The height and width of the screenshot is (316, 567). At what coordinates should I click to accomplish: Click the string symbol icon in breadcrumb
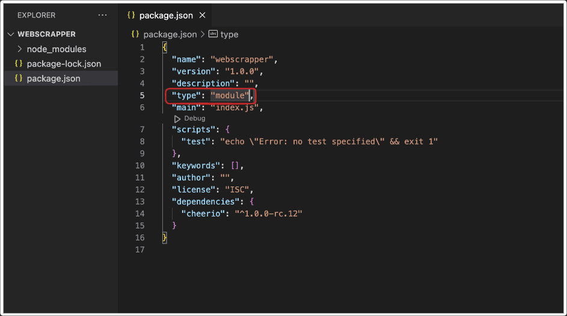[213, 34]
